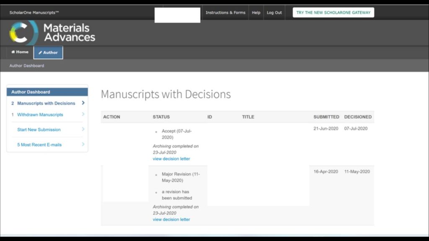Click ScholarOne Manuscripts header text
The height and width of the screenshot is (241, 429).
click(x=34, y=13)
